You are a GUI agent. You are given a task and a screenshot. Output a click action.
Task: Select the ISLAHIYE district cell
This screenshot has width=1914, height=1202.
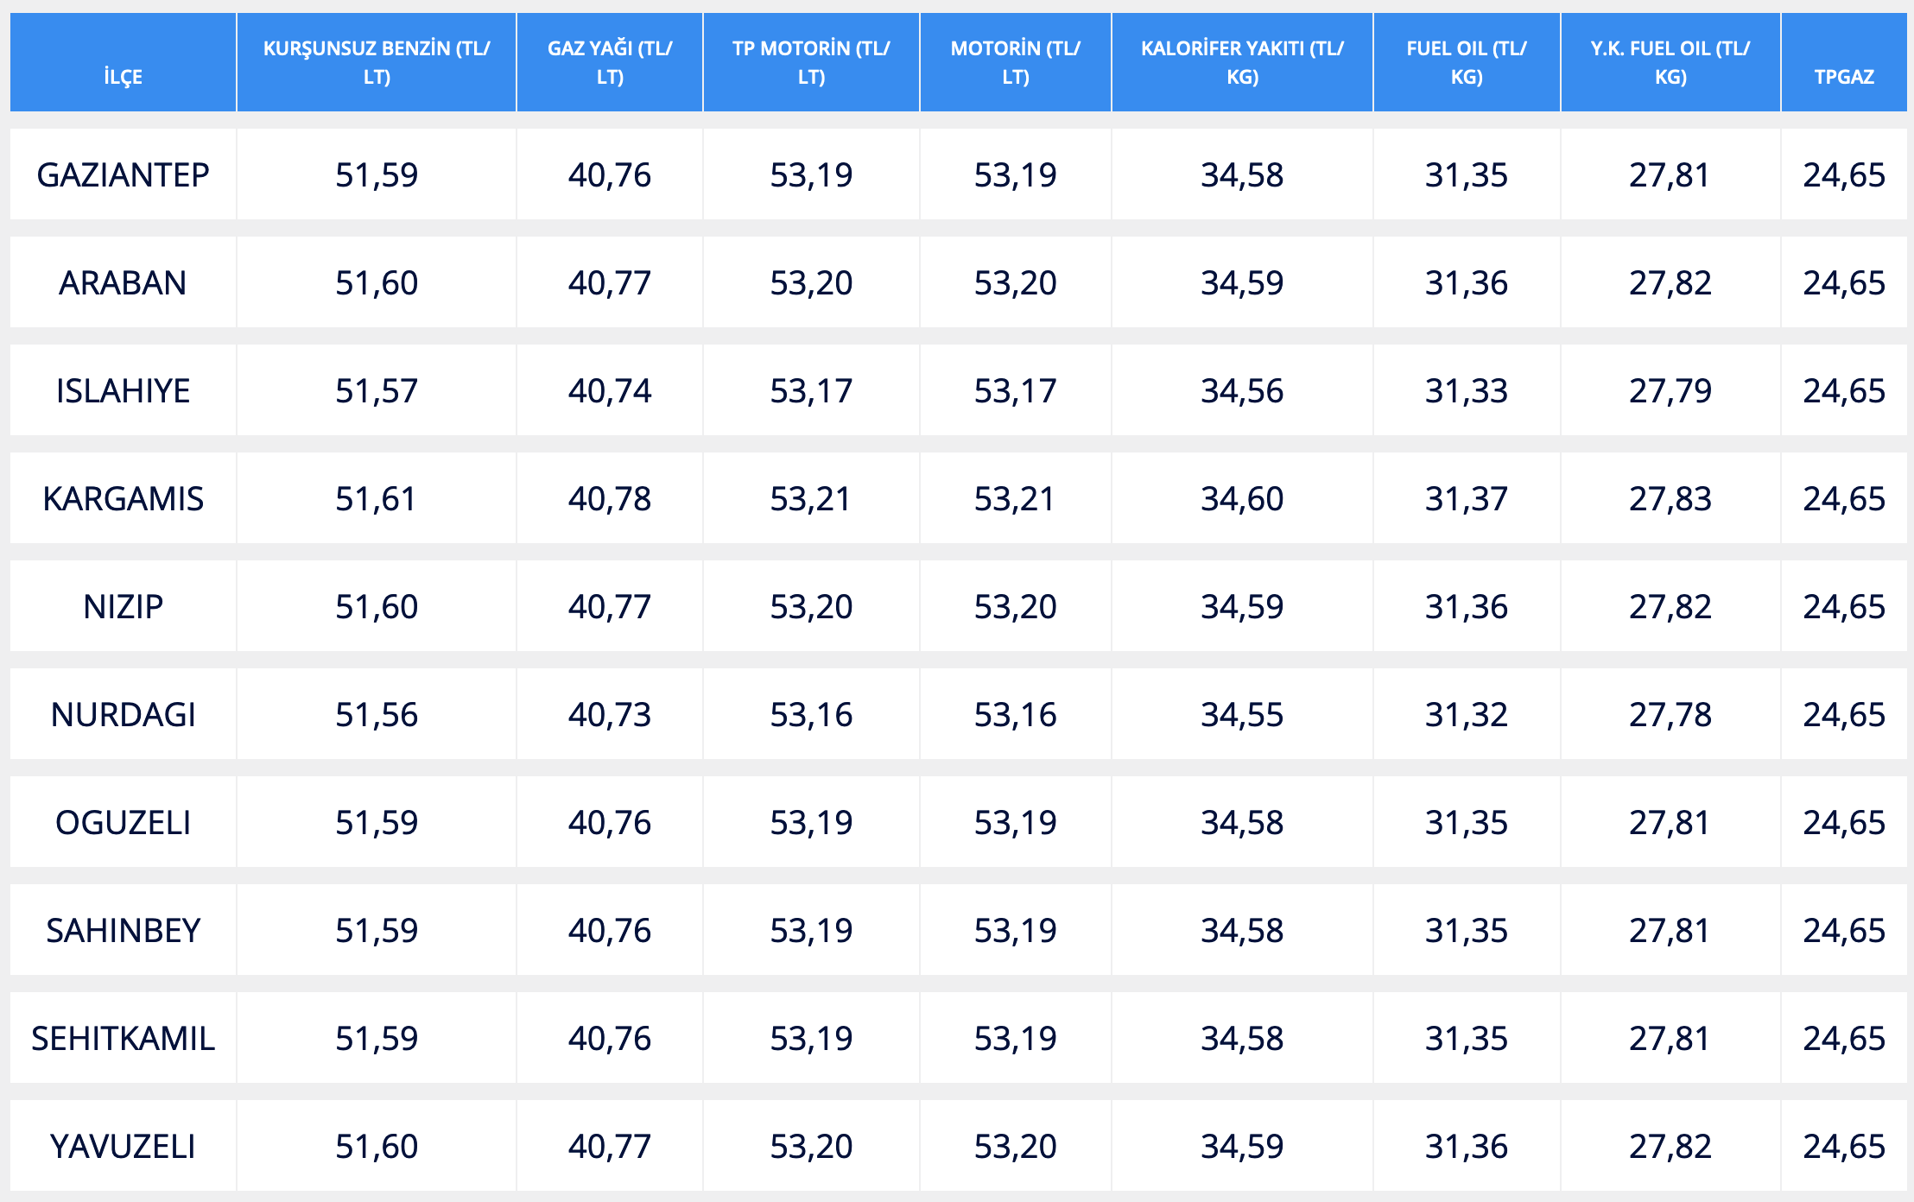123,391
